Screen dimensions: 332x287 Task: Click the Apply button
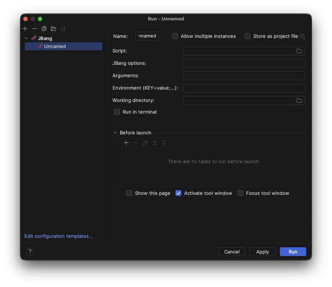pos(262,252)
